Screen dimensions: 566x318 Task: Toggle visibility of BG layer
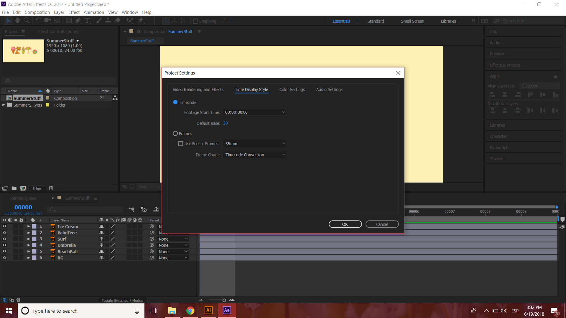click(4, 257)
